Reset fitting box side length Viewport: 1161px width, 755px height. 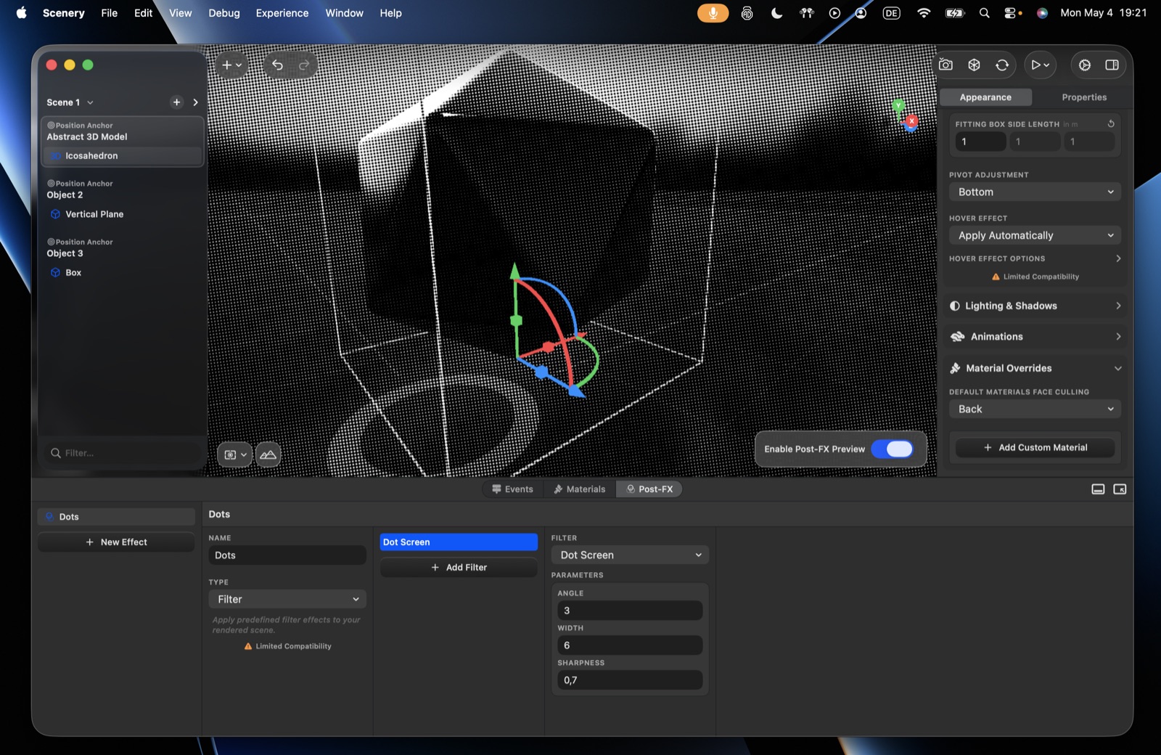[1110, 124]
